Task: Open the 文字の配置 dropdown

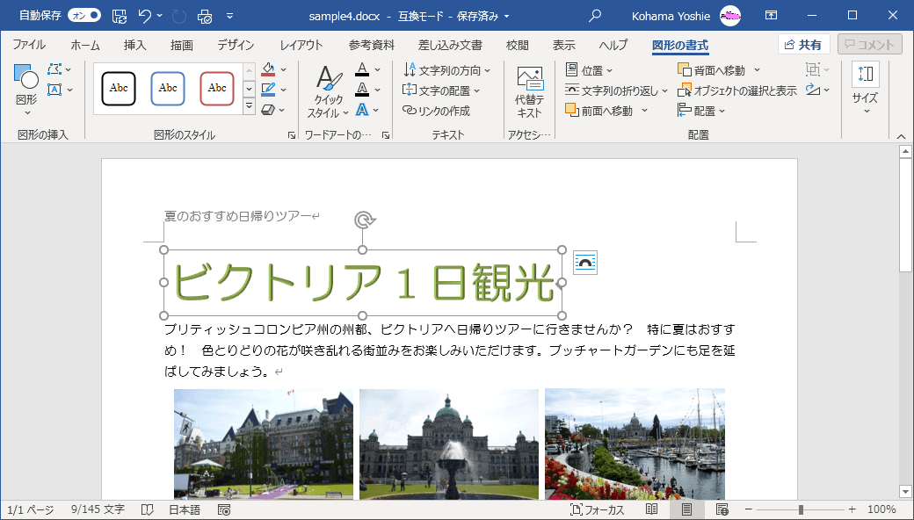Action: [x=441, y=90]
